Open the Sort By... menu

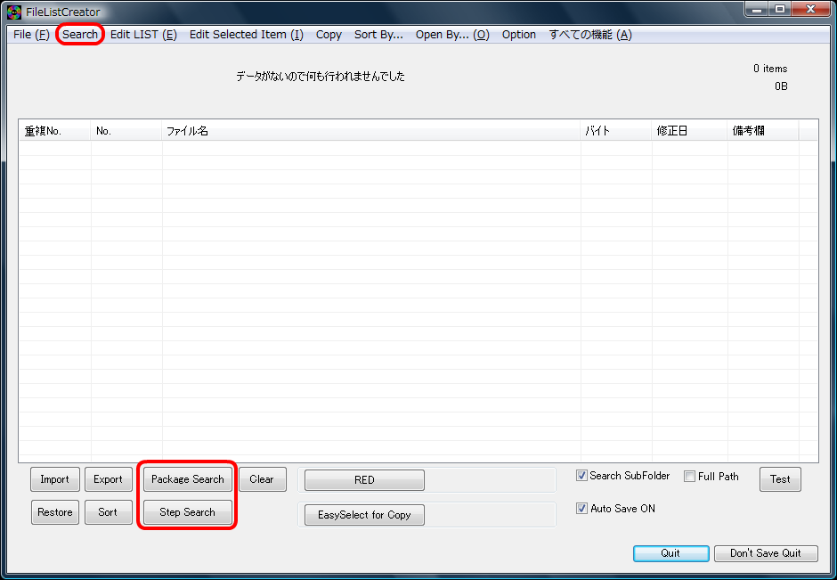(x=378, y=34)
